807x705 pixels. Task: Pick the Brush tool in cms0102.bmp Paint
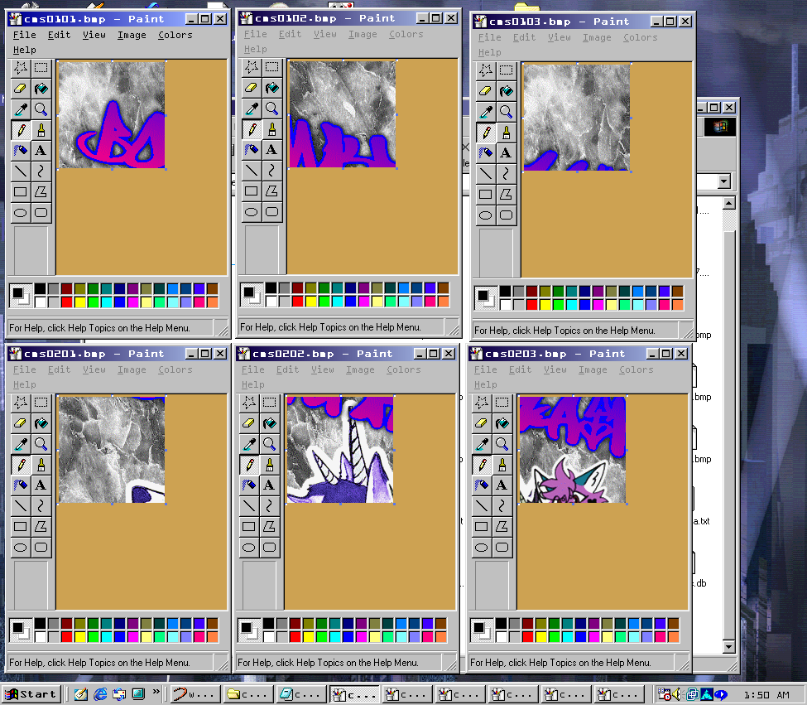(271, 128)
